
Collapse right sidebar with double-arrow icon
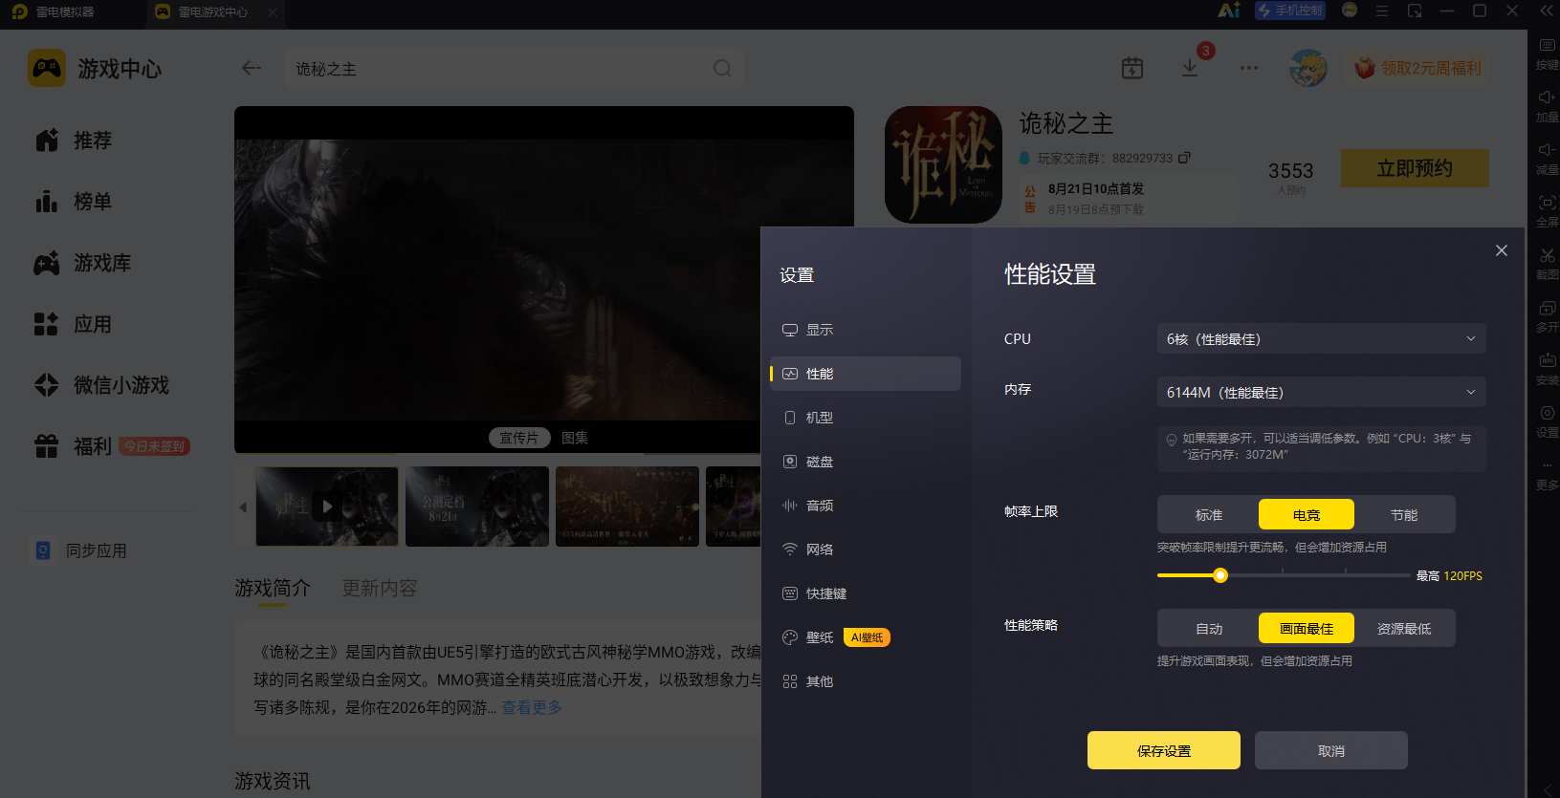1547,11
